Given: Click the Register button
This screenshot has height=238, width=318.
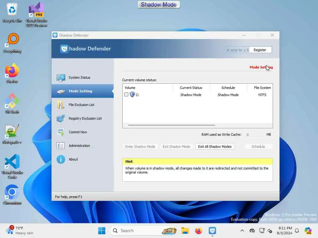Looking at the screenshot, I should pos(260,50).
